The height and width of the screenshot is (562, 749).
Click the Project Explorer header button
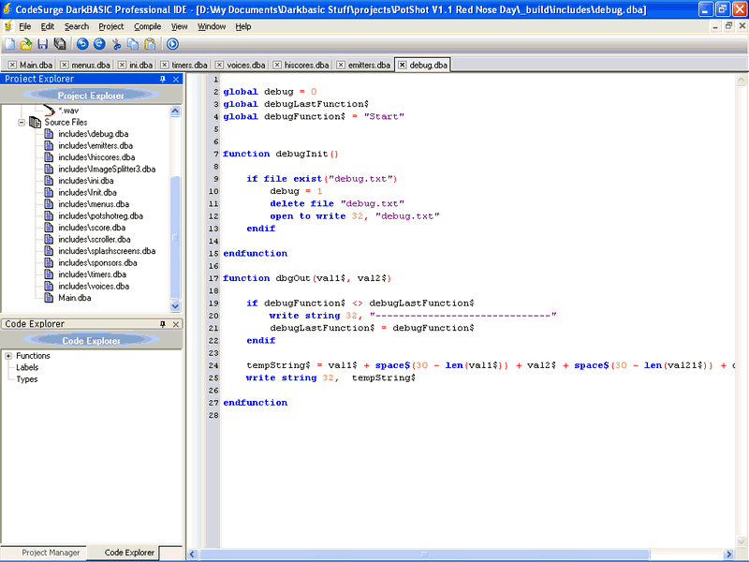click(90, 96)
